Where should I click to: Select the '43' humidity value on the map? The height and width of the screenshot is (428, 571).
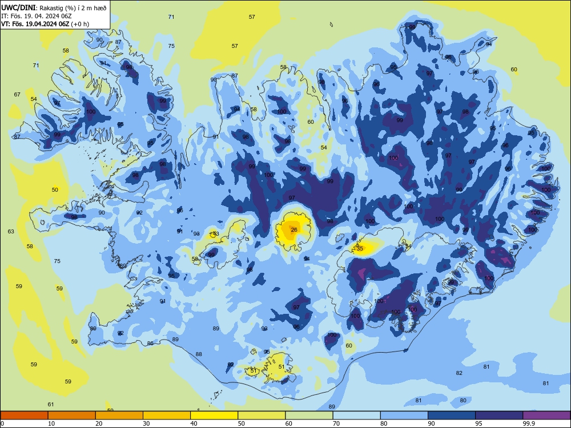[x=216, y=233]
